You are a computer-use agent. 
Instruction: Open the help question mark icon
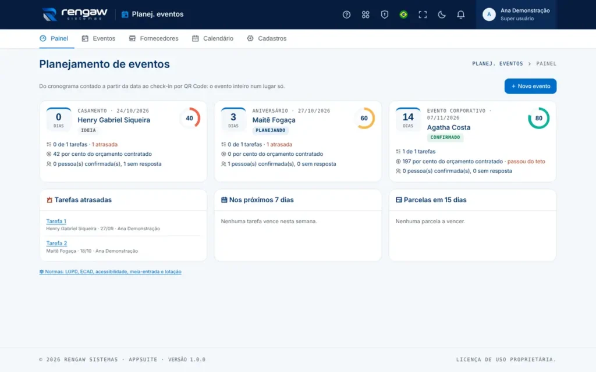coord(346,15)
